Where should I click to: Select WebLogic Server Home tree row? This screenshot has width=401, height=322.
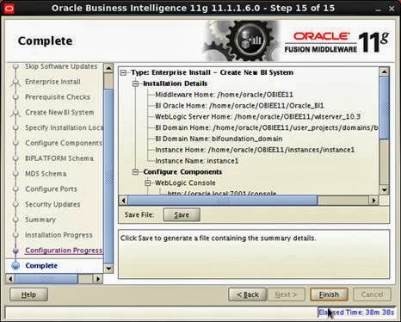point(257,117)
